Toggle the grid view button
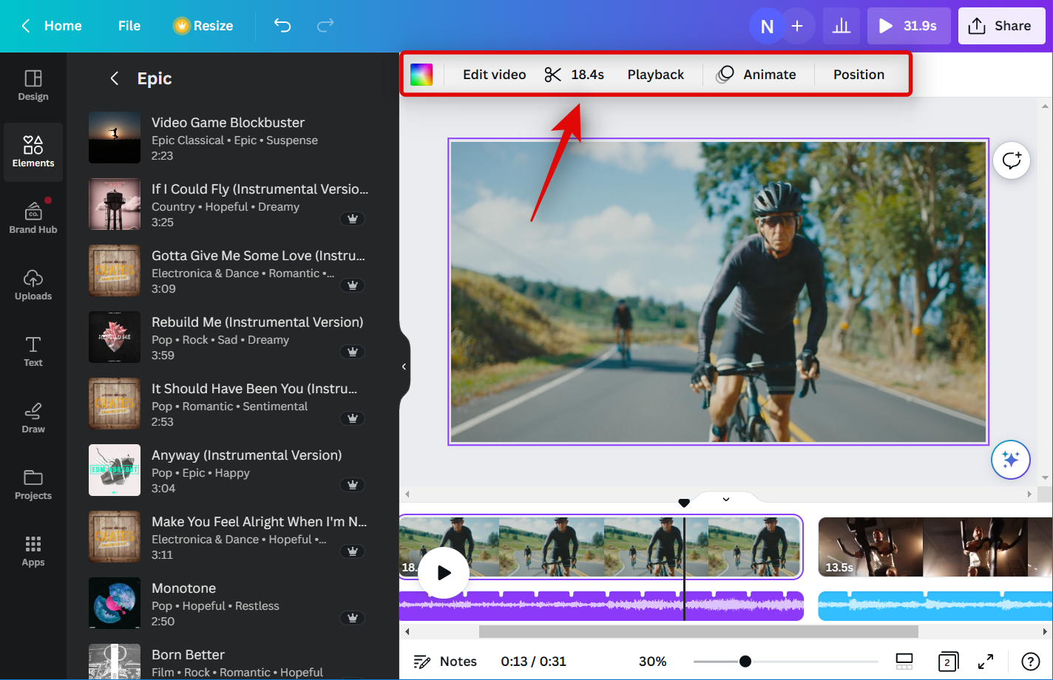The width and height of the screenshot is (1053, 680). [x=904, y=662]
